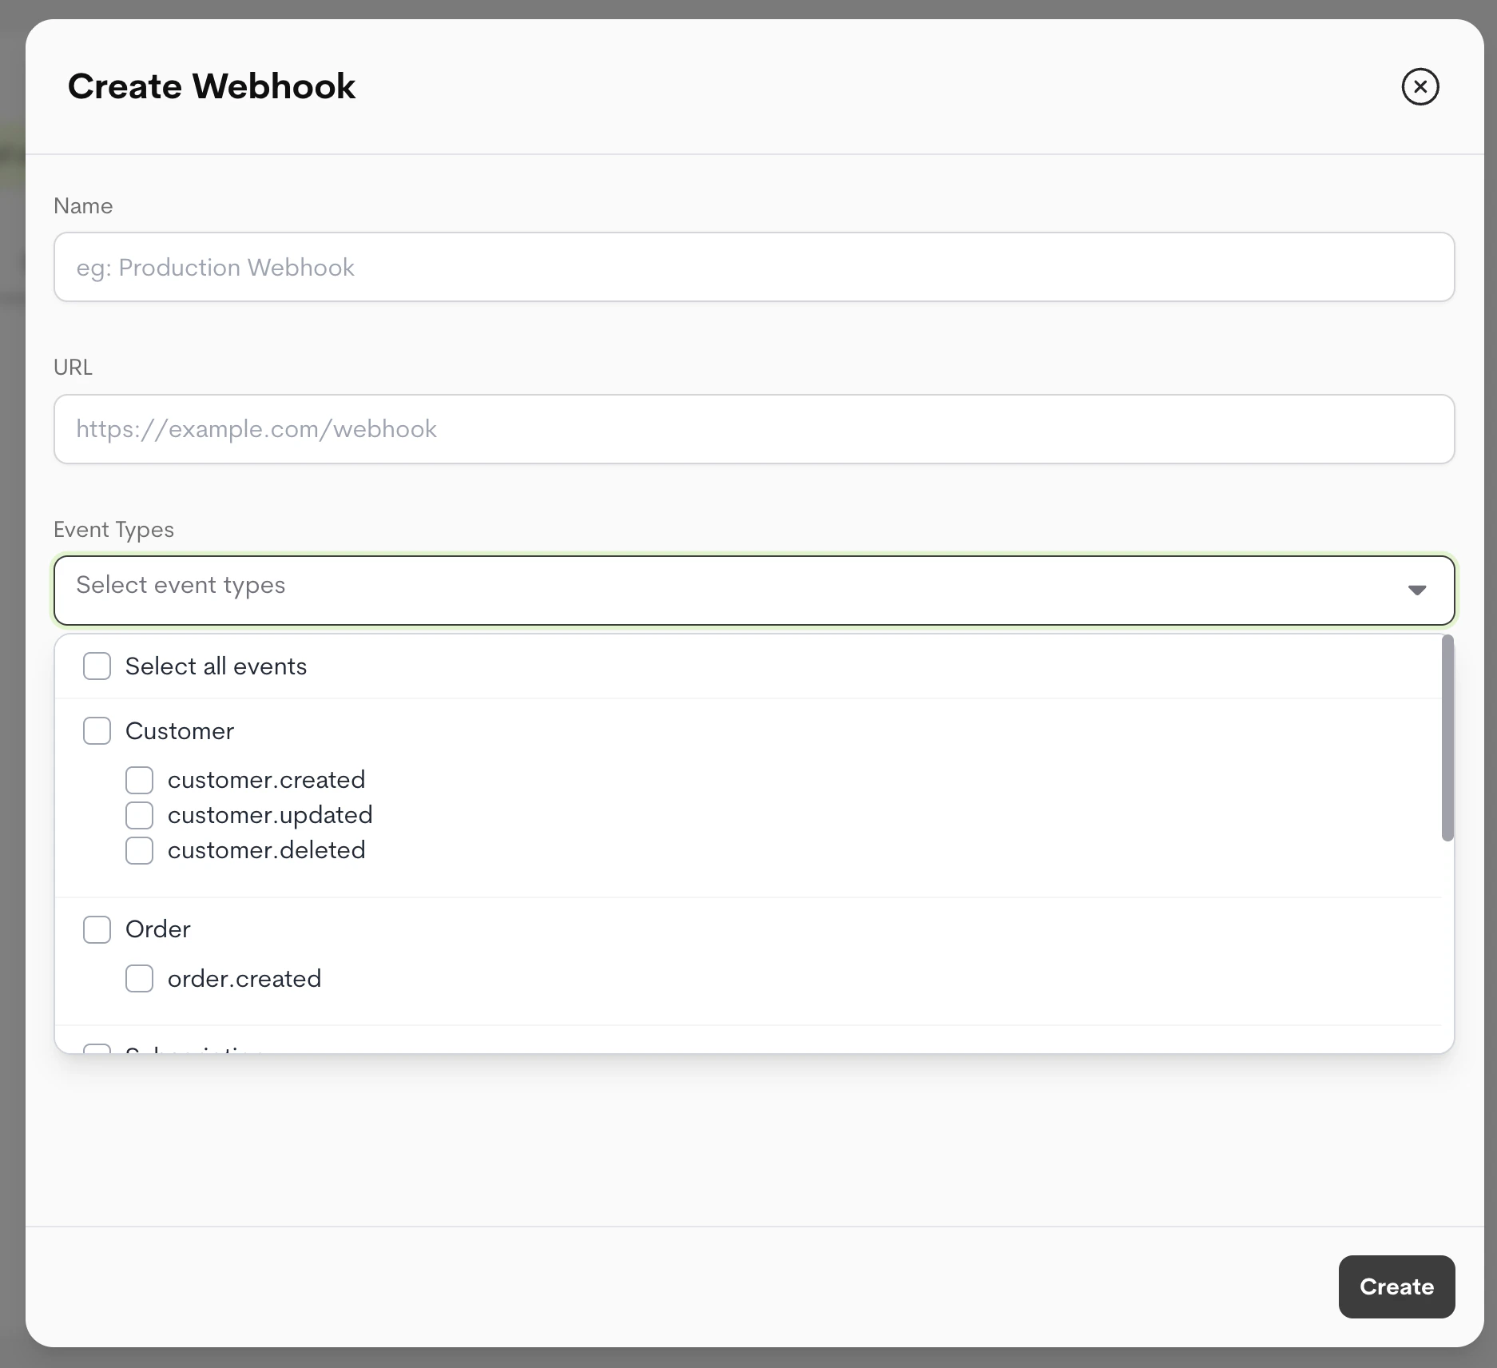Viewport: 1497px width, 1368px height.
Task: Click the dropdown chevron on event types field
Action: pyautogui.click(x=1416, y=590)
